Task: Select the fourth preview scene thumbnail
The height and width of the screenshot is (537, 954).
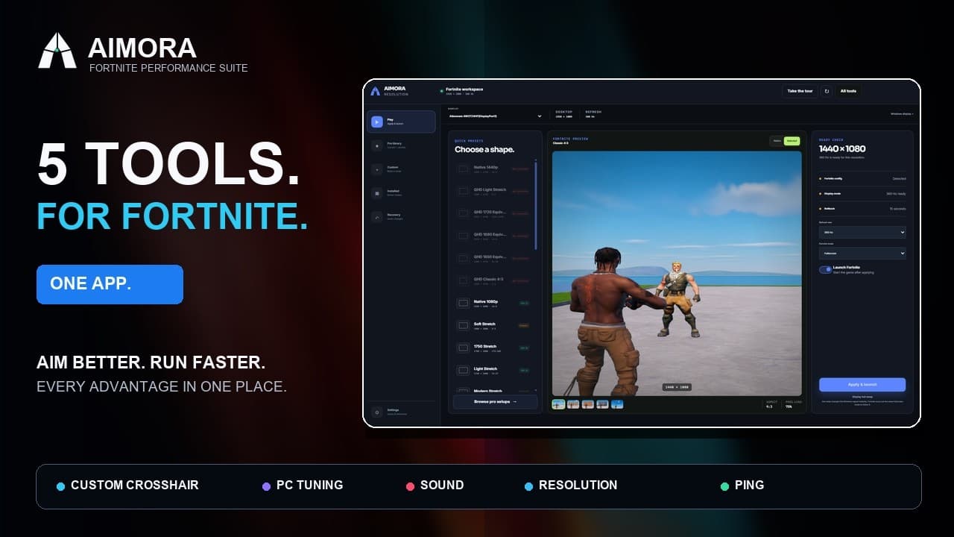Action: [x=603, y=404]
